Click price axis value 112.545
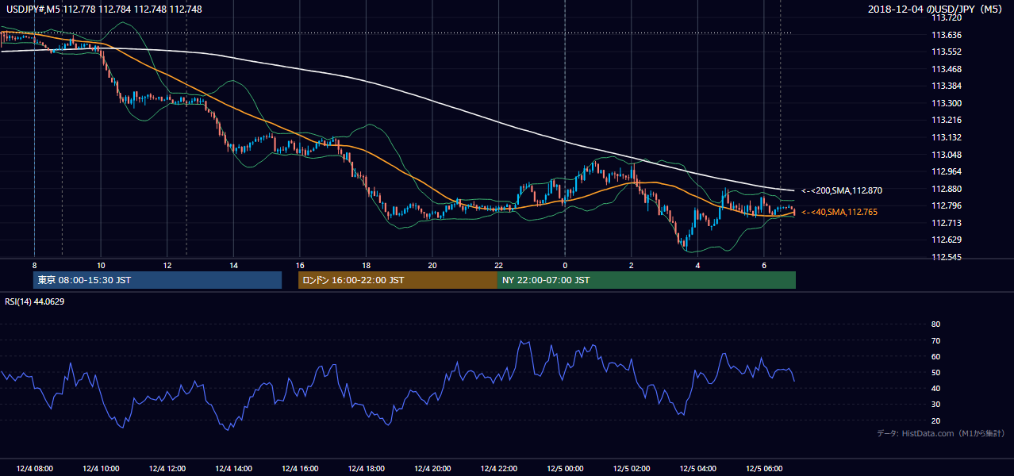The width and height of the screenshot is (1014, 476). 947,257
